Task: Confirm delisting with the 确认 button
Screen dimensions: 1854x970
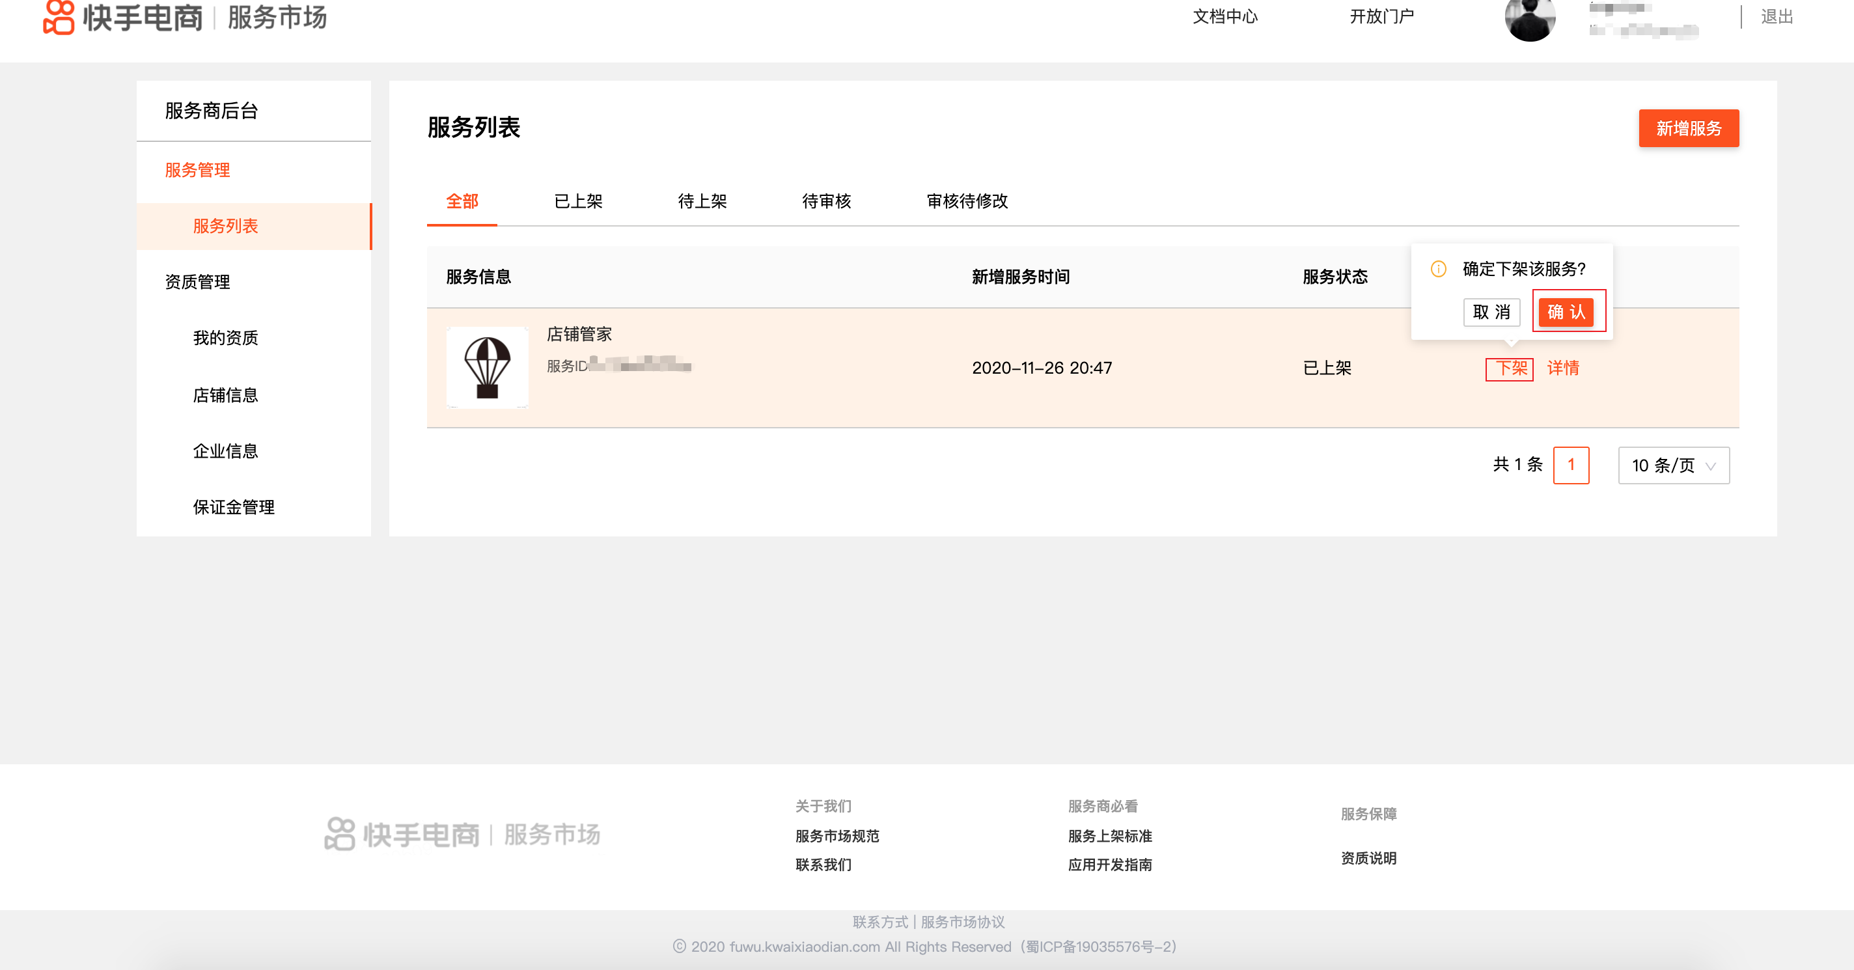Action: click(x=1566, y=312)
